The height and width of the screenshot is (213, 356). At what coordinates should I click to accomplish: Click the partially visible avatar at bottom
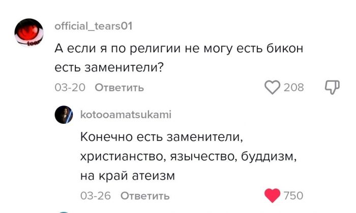point(65,211)
